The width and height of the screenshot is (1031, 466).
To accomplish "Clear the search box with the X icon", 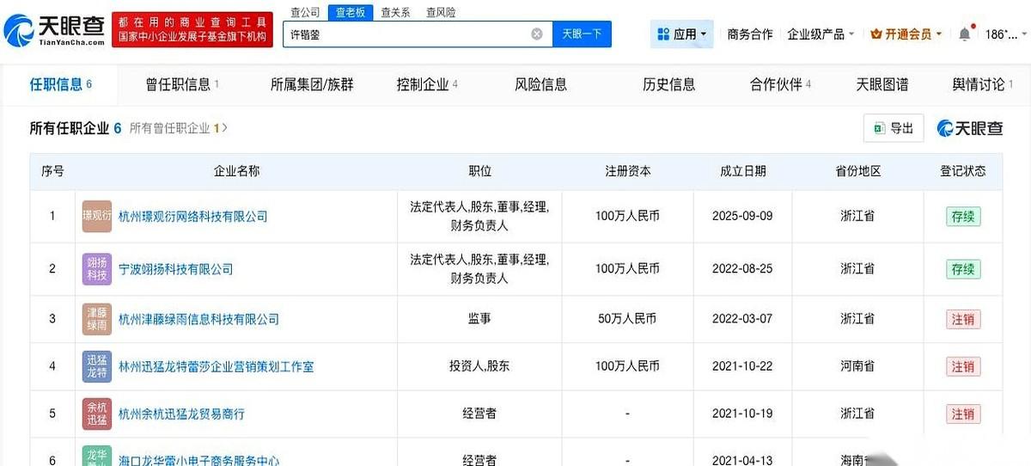I will coord(537,34).
